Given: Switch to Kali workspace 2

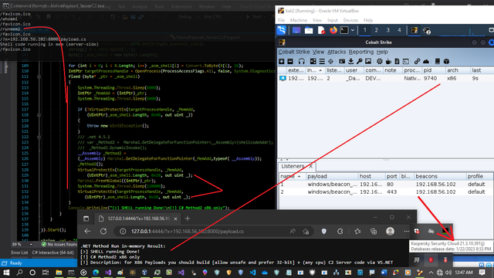Looking at the screenshot, I should 376,30.
